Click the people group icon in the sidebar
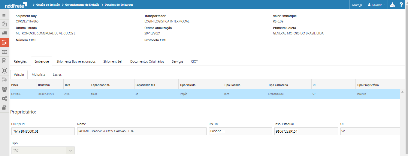The image size is (408, 156). (x=4, y=89)
